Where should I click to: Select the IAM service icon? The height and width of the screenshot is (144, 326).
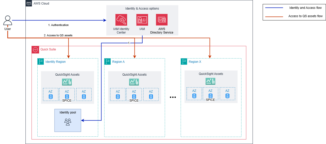pyautogui.click(x=142, y=20)
